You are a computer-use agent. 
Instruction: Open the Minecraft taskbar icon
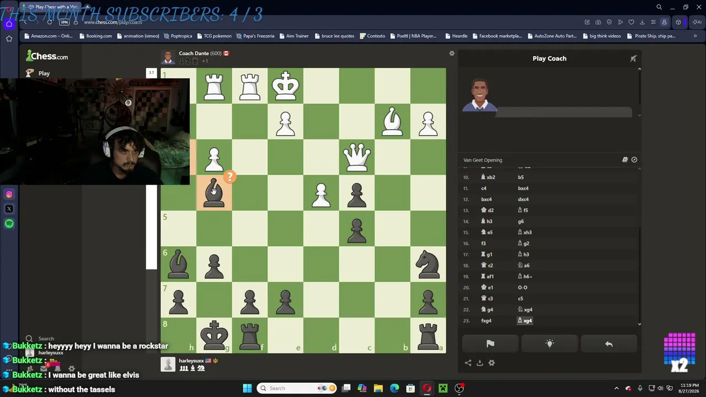click(443, 388)
